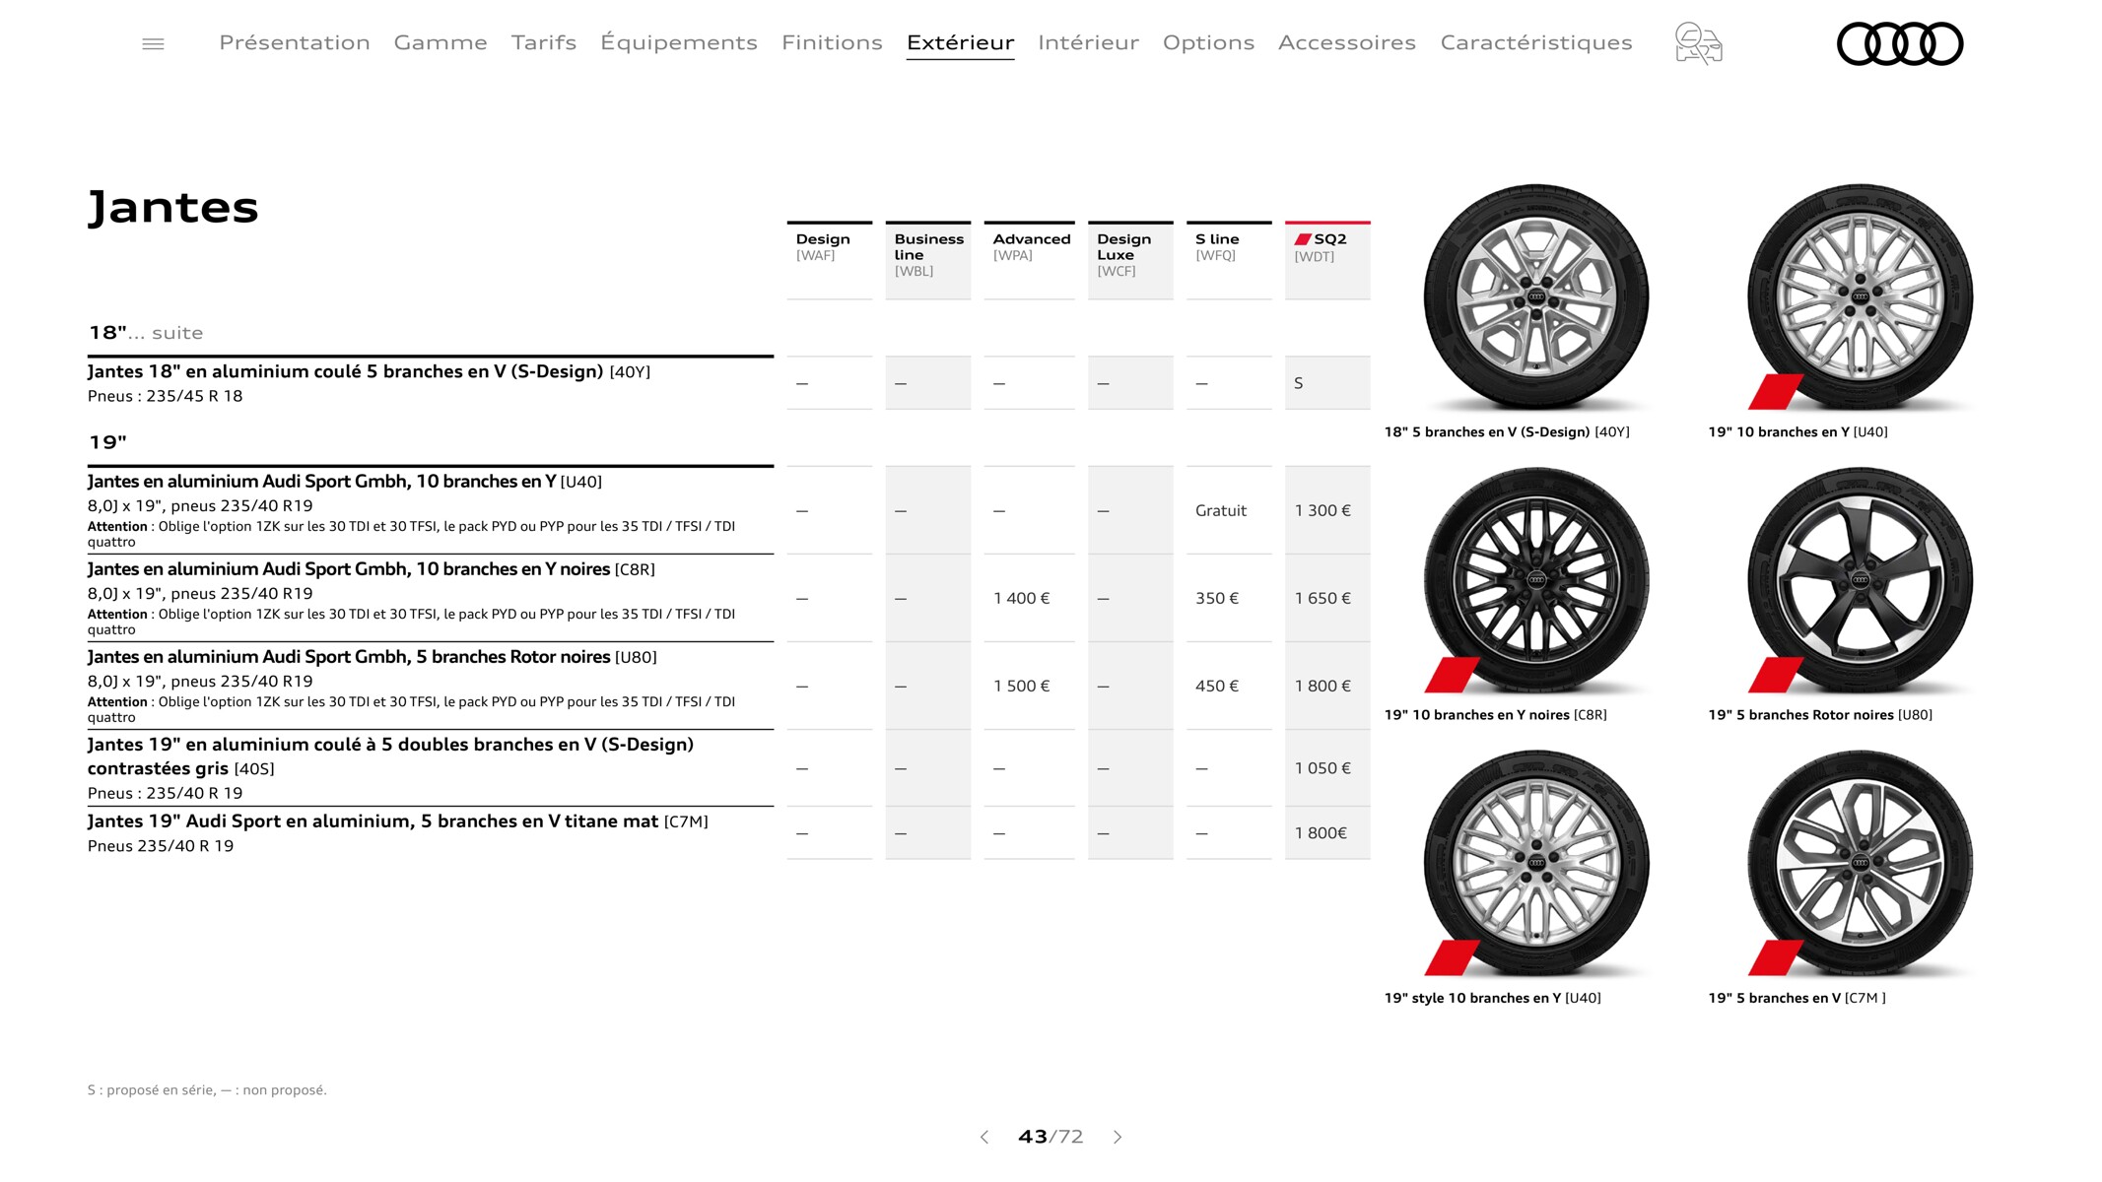Click the Audi four rings logo
Image resolution: width=2102 pixels, height=1182 pixels.
(1900, 43)
